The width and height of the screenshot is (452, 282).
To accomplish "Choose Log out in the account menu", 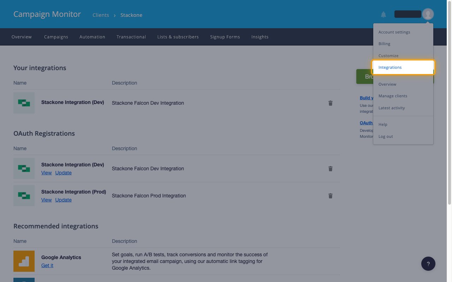I will tap(386, 136).
